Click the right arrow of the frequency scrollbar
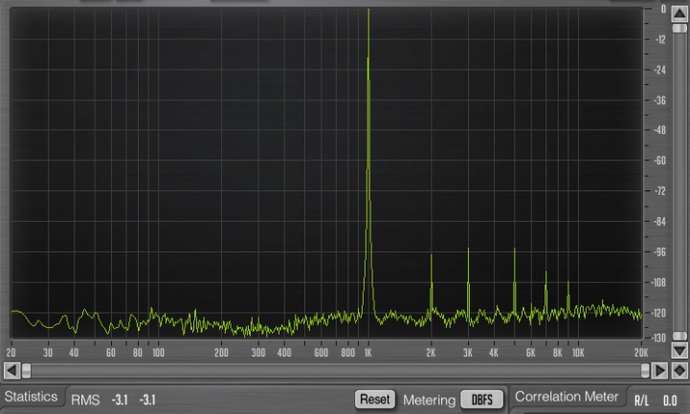Viewport: 690px width, 414px height. pyautogui.click(x=659, y=370)
